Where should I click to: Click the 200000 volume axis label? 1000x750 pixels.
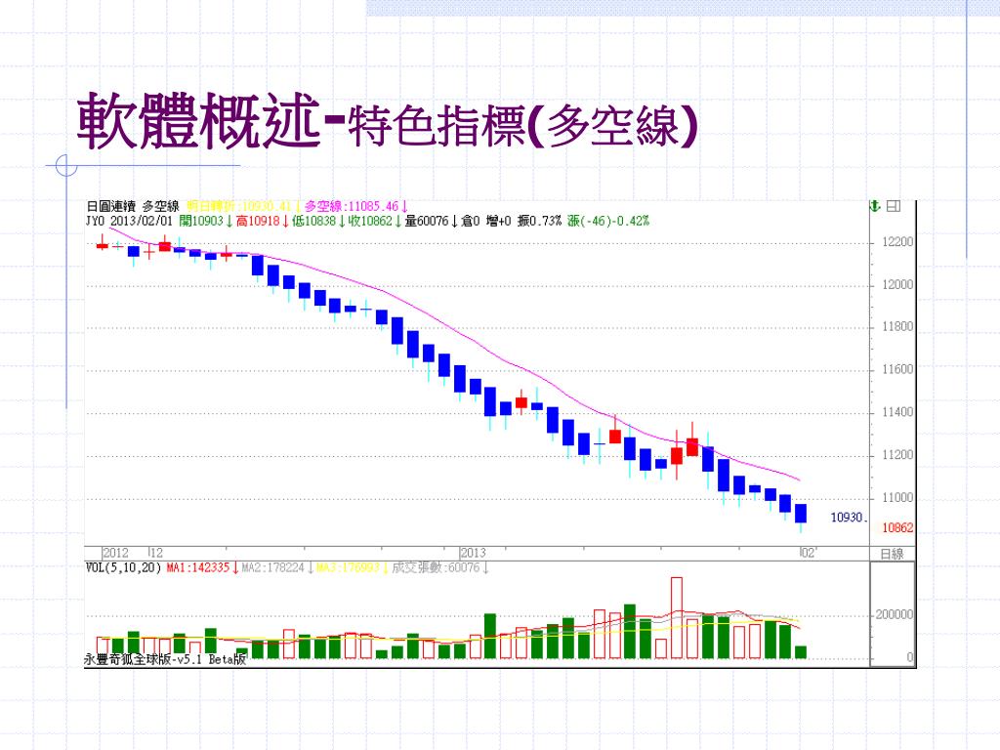895,615
